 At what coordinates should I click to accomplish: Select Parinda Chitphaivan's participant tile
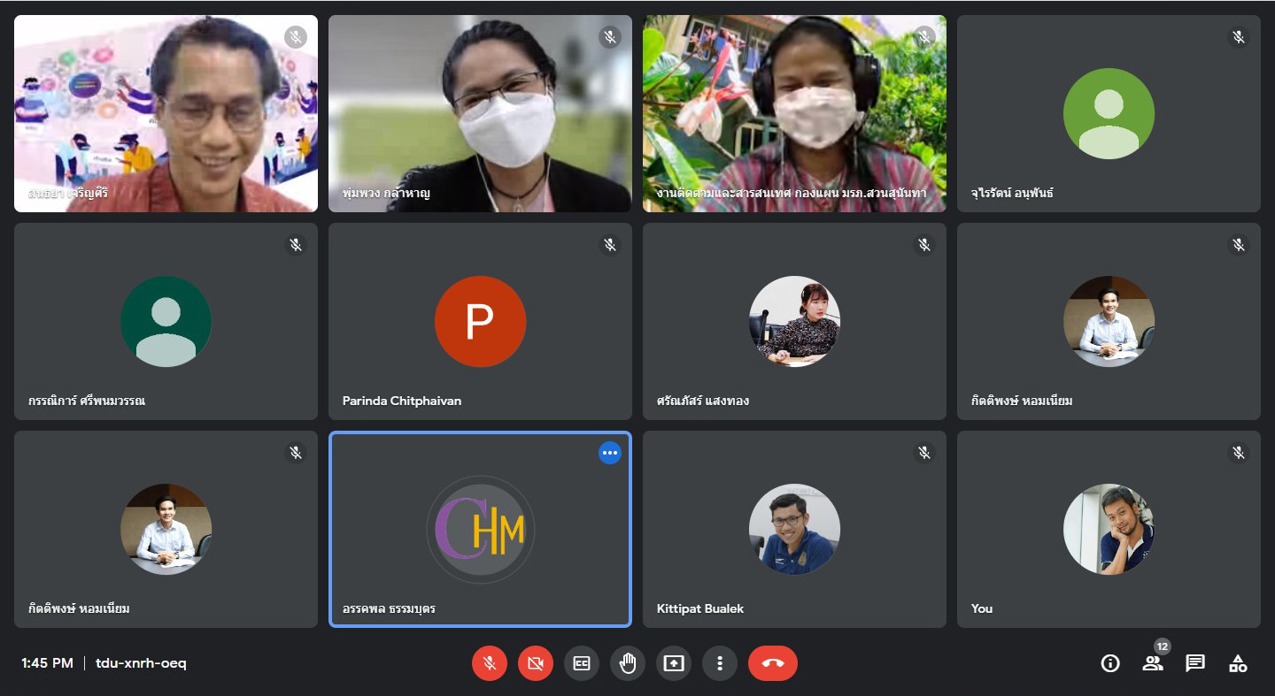pos(480,321)
